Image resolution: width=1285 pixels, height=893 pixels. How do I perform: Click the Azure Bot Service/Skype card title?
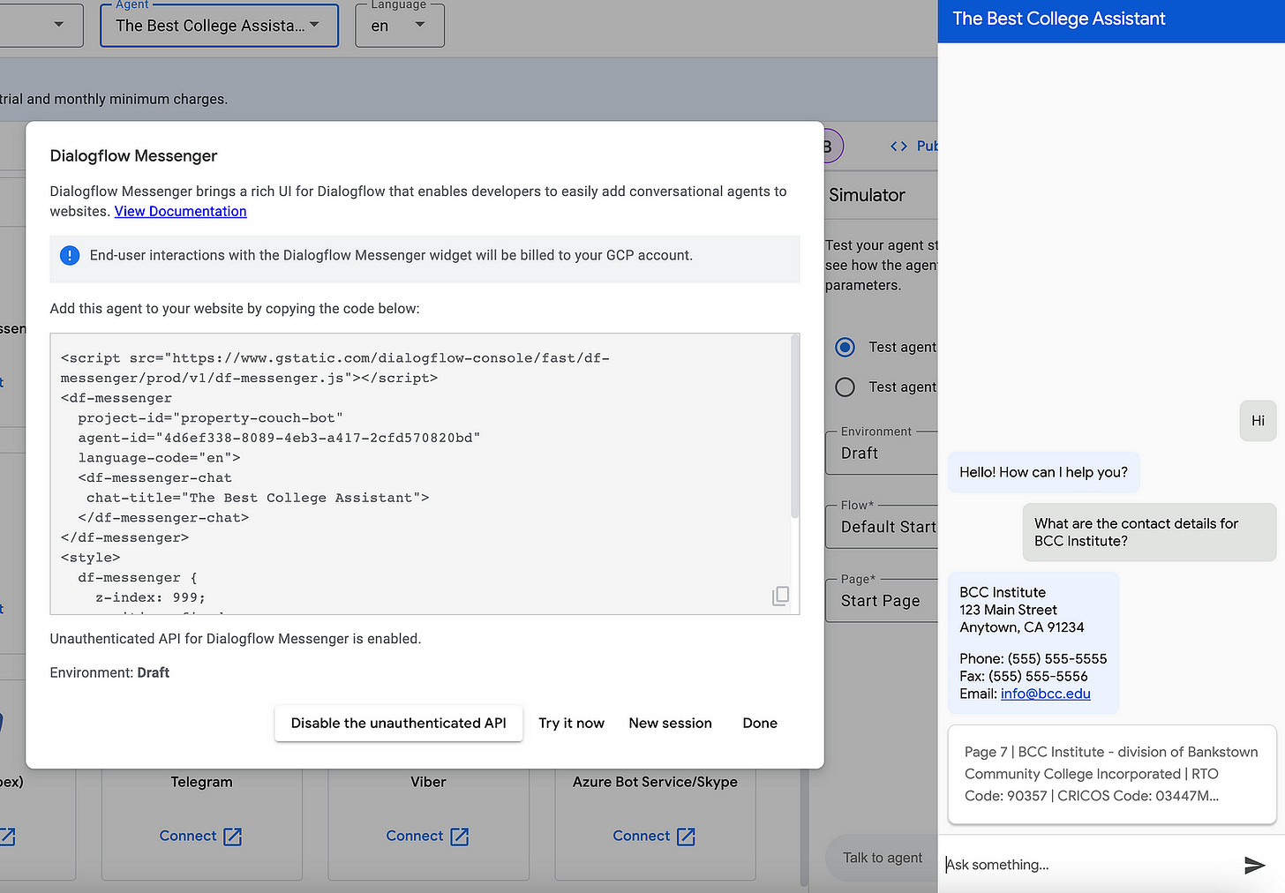(655, 782)
